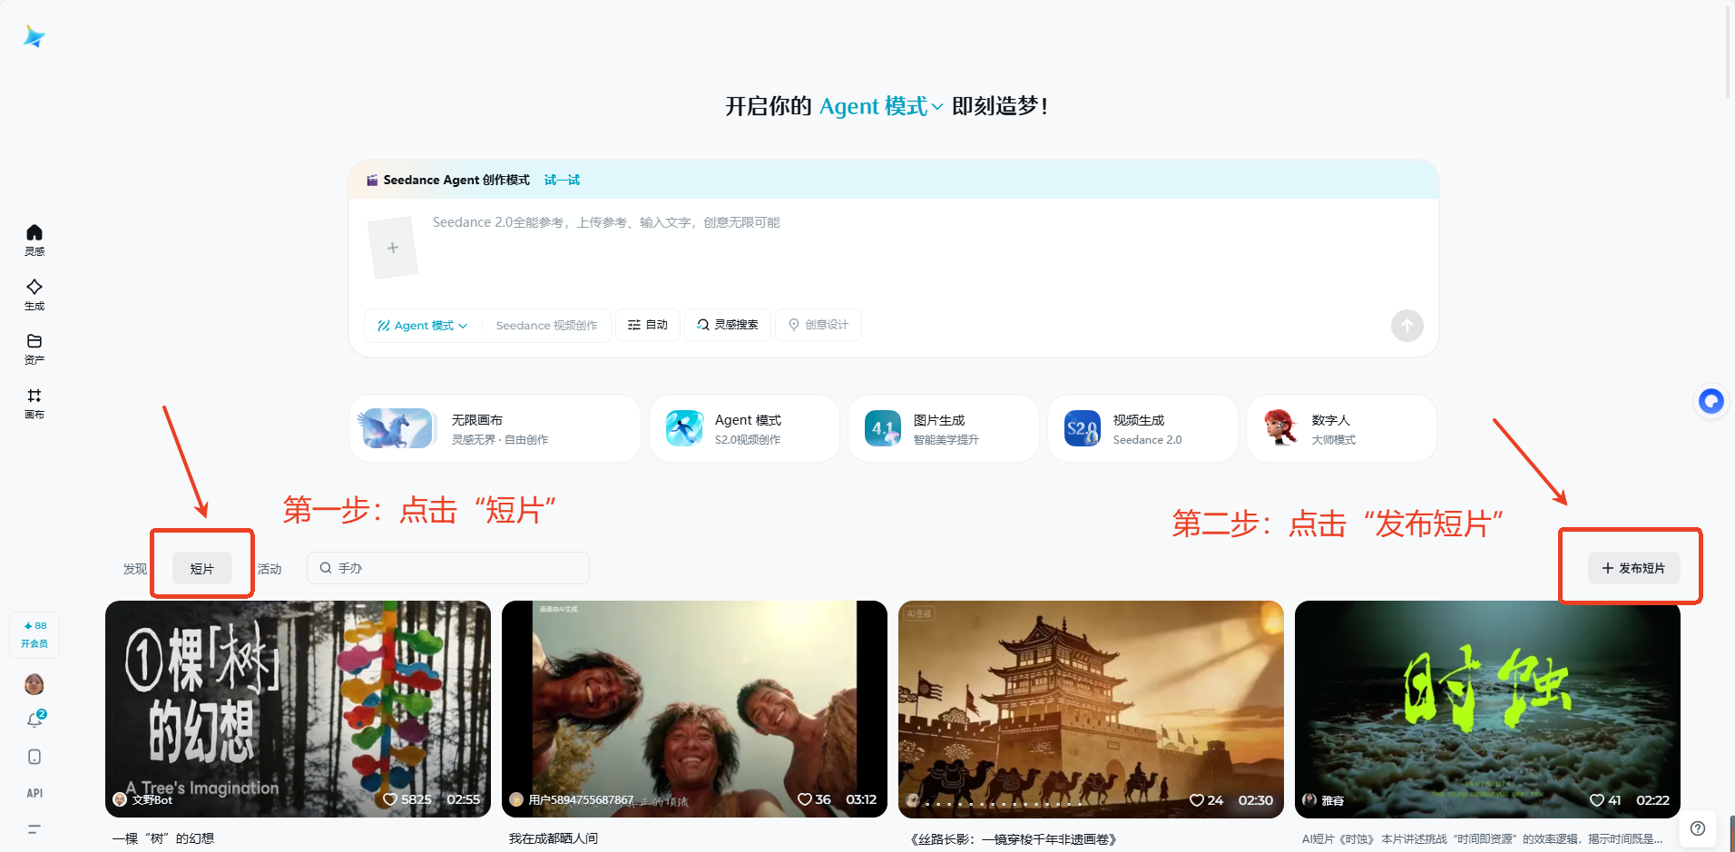Open the API page from the sidebar

[34, 792]
